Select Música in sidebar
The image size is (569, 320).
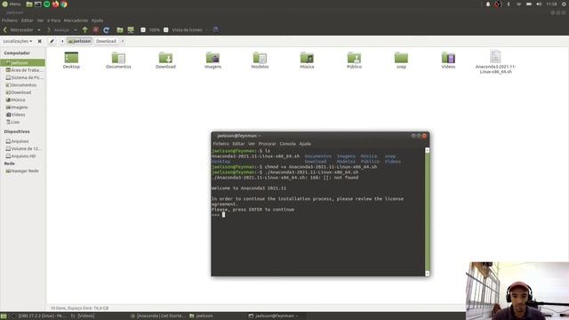point(22,100)
